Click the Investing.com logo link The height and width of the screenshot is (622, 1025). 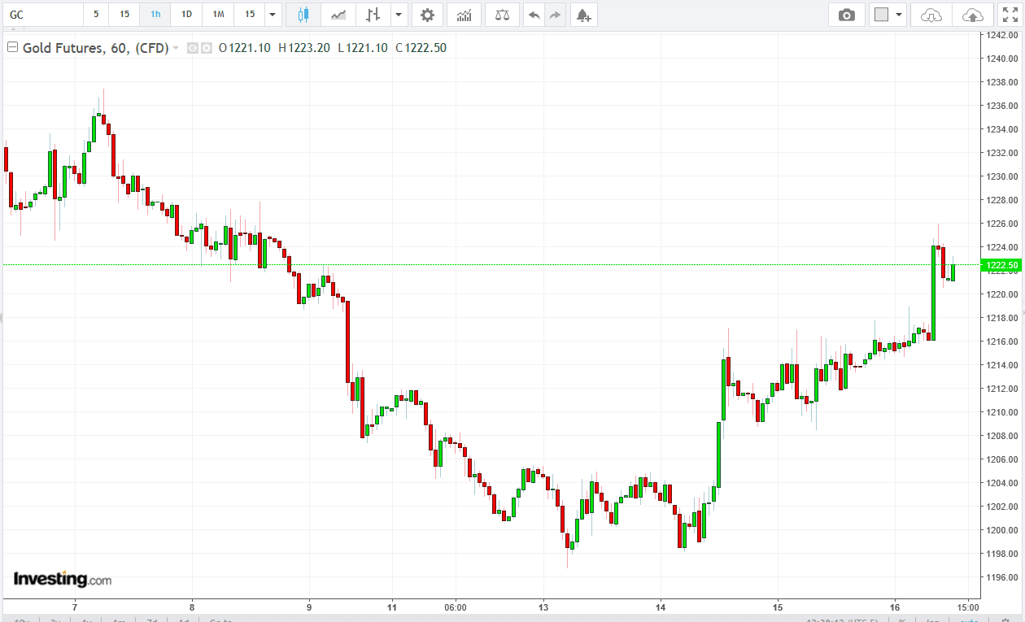(63, 579)
